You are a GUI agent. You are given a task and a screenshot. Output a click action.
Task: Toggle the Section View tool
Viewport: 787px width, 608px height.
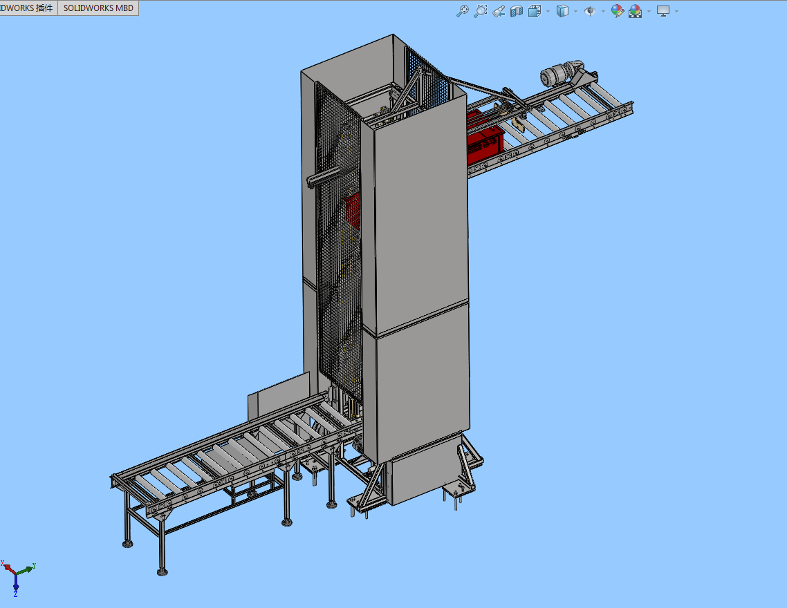tap(516, 11)
